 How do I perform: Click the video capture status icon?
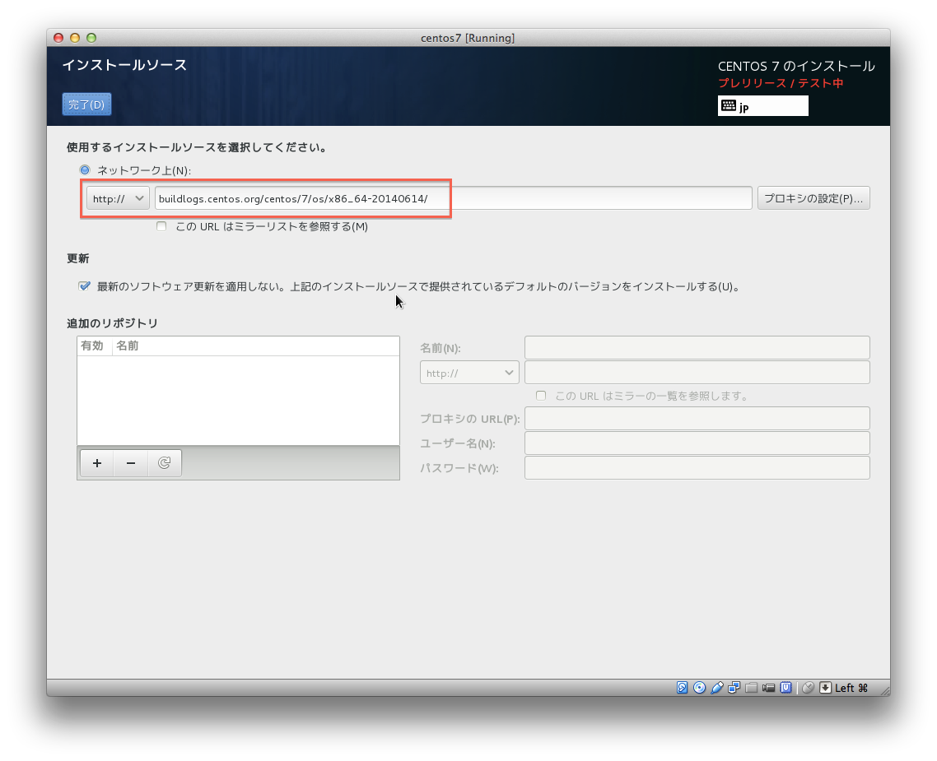[768, 688]
